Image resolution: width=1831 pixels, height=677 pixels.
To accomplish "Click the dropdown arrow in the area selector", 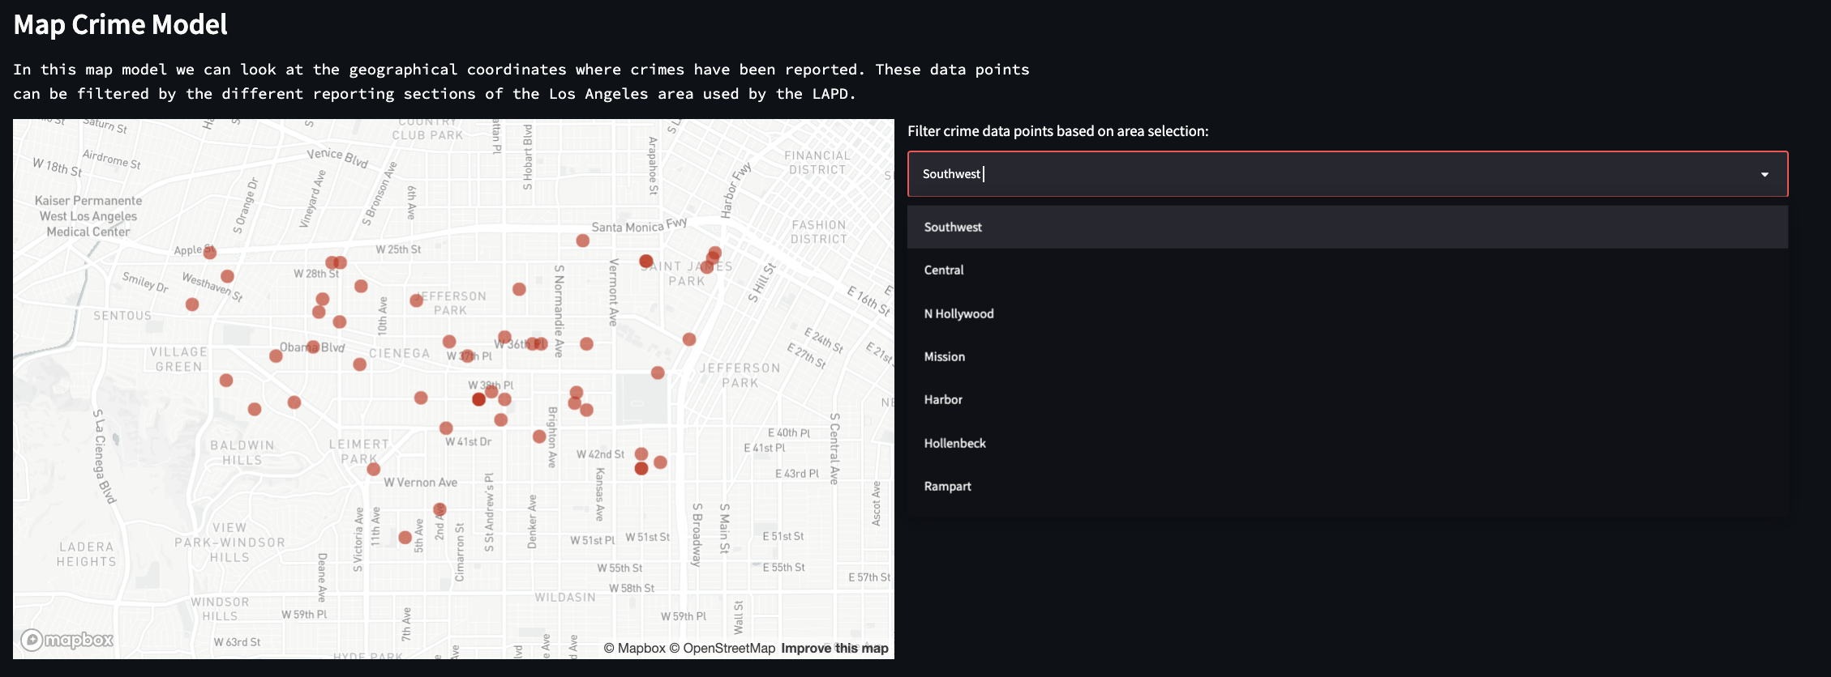I will click(x=1765, y=175).
